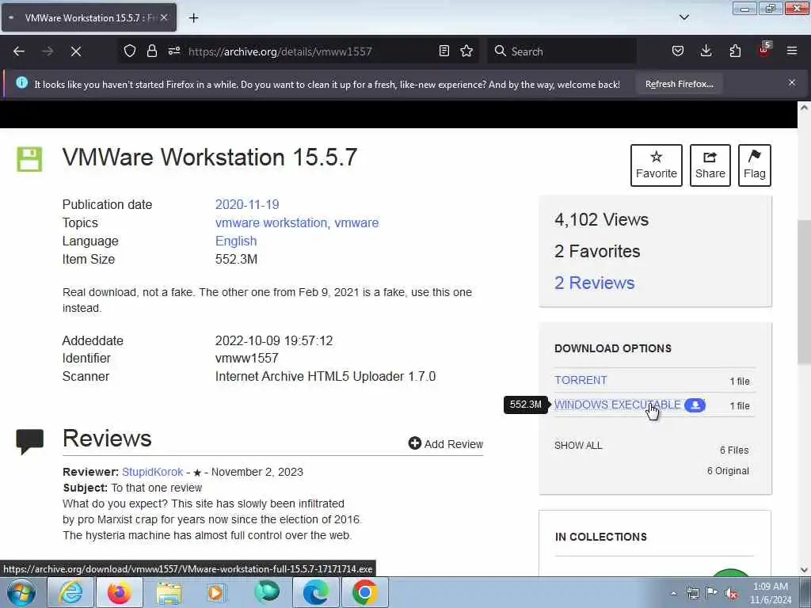Select Identifier value vmww1557
The width and height of the screenshot is (811, 608).
247,359
